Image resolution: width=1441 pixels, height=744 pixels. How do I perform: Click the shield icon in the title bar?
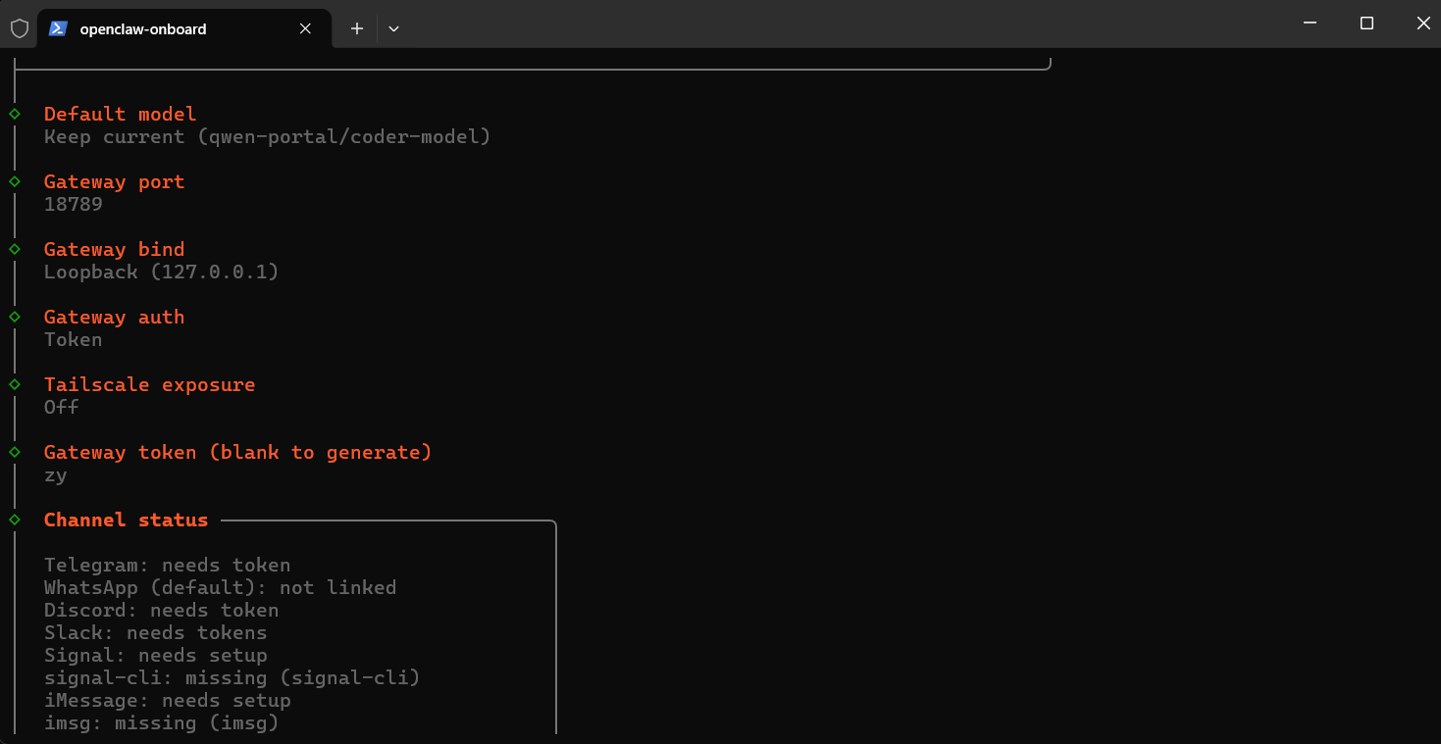click(x=19, y=28)
